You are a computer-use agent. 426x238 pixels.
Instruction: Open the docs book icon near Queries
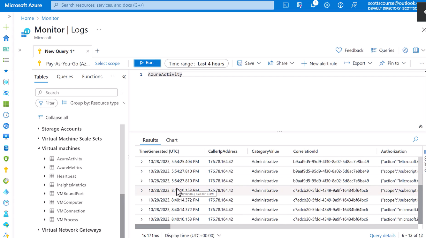416,50
